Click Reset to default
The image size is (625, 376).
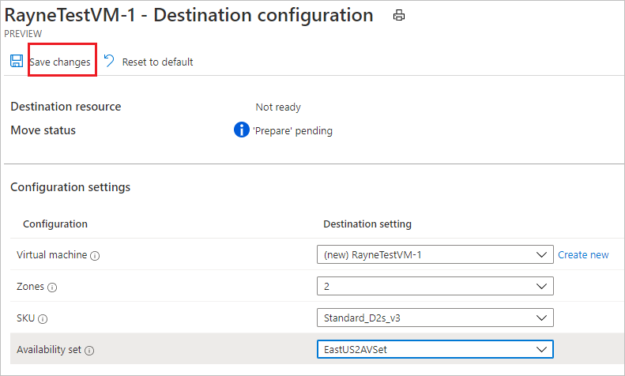pos(157,62)
